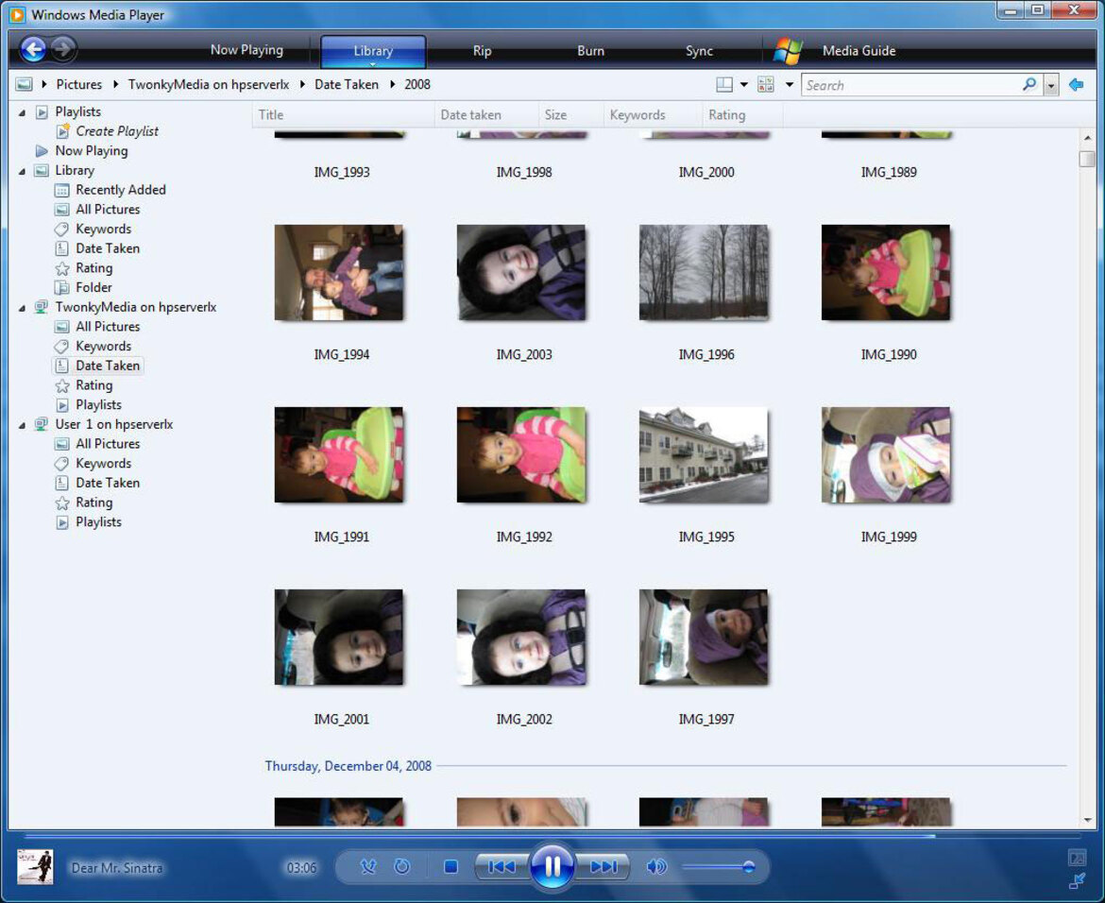This screenshot has height=903, width=1105.
Task: Click the library category icon in breadcrumb
Action: [x=24, y=85]
